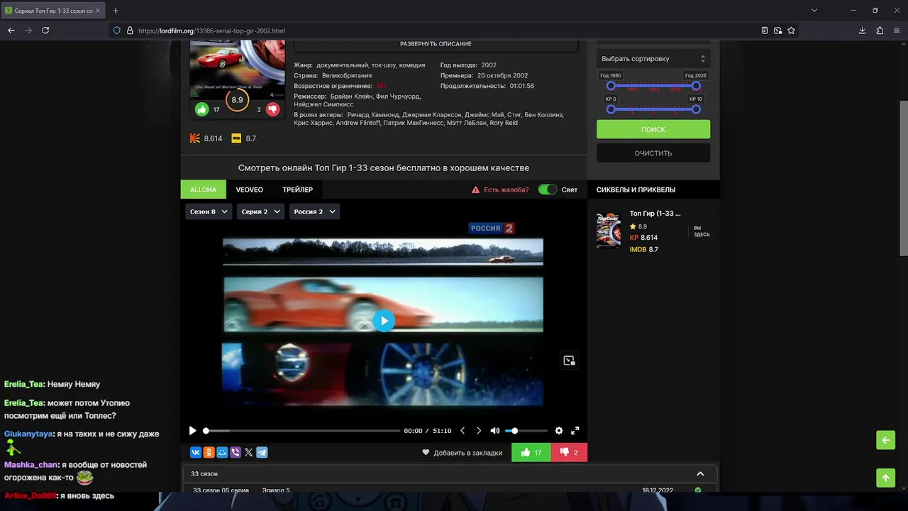Click red thumbs-down under the poster

point(272,109)
